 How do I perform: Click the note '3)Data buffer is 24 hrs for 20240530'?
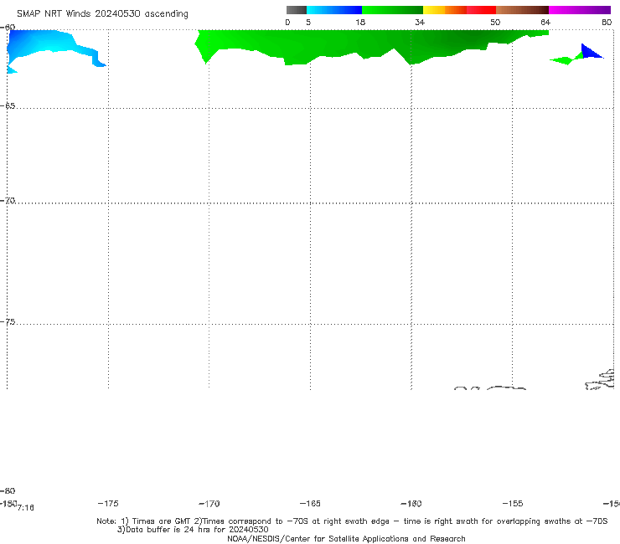[193, 530]
